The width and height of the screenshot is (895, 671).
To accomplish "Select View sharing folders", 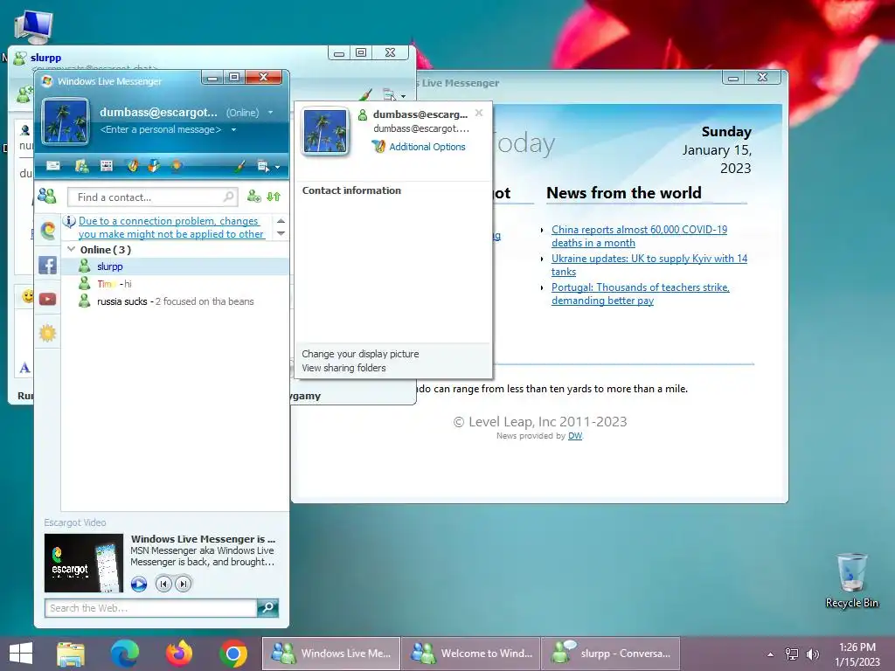I will click(343, 368).
